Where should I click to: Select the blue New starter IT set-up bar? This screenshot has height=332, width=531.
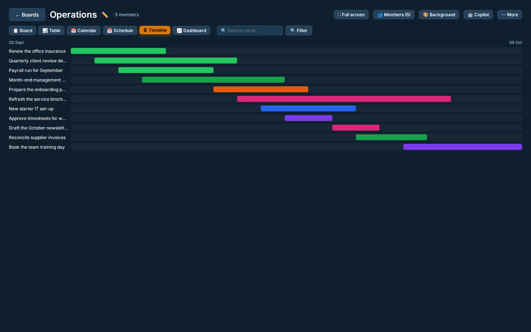coord(308,108)
